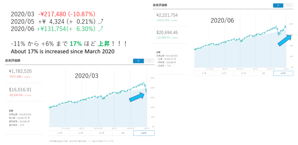The width and height of the screenshot is (298, 145).
Task: Select 全期間 under the 2020/03 chart
Action: (x=144, y=133)
